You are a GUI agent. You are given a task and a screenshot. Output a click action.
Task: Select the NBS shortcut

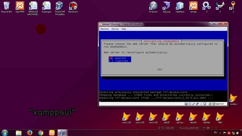220,118
